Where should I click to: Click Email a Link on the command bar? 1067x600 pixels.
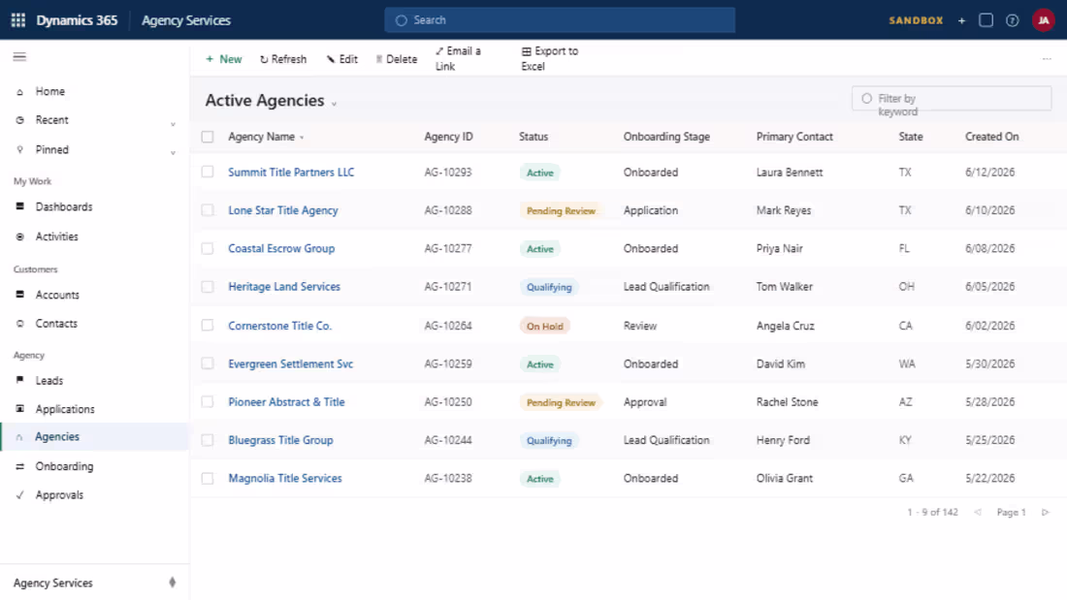458,58
